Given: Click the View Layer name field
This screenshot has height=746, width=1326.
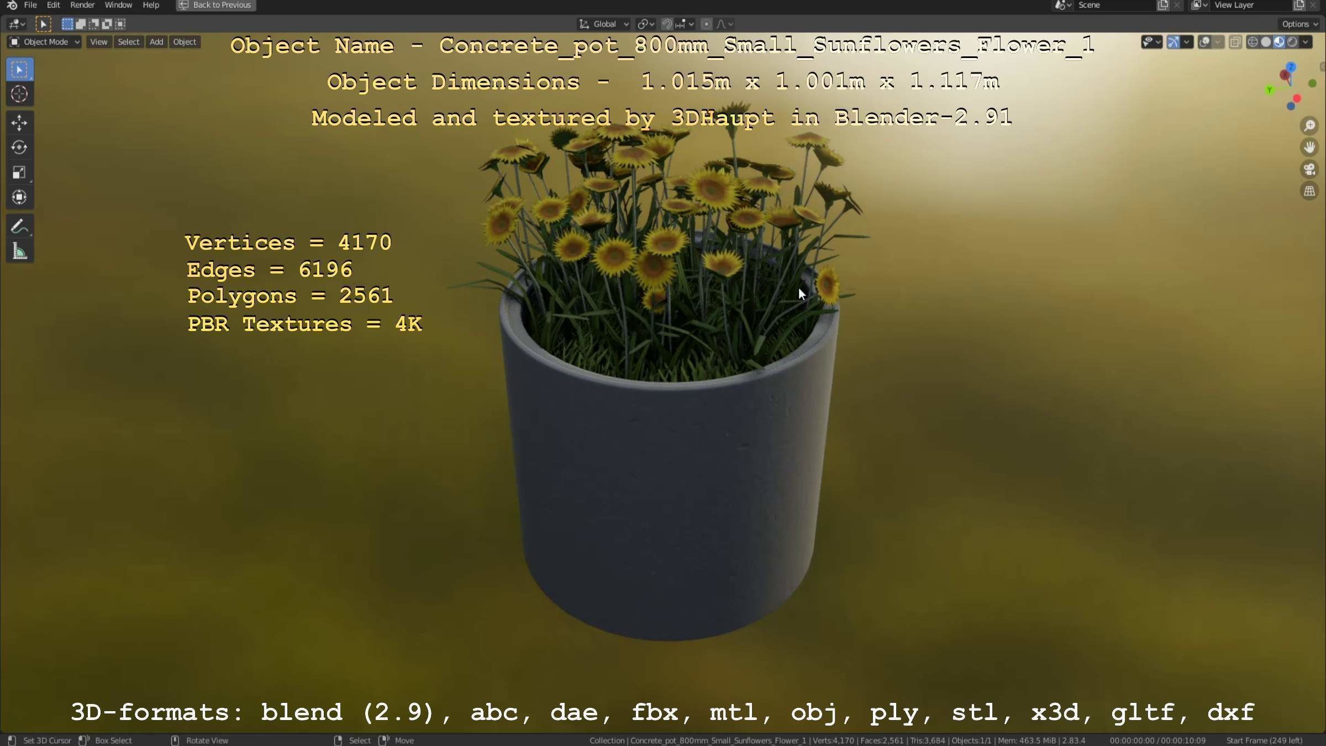Looking at the screenshot, I should 1251,5.
